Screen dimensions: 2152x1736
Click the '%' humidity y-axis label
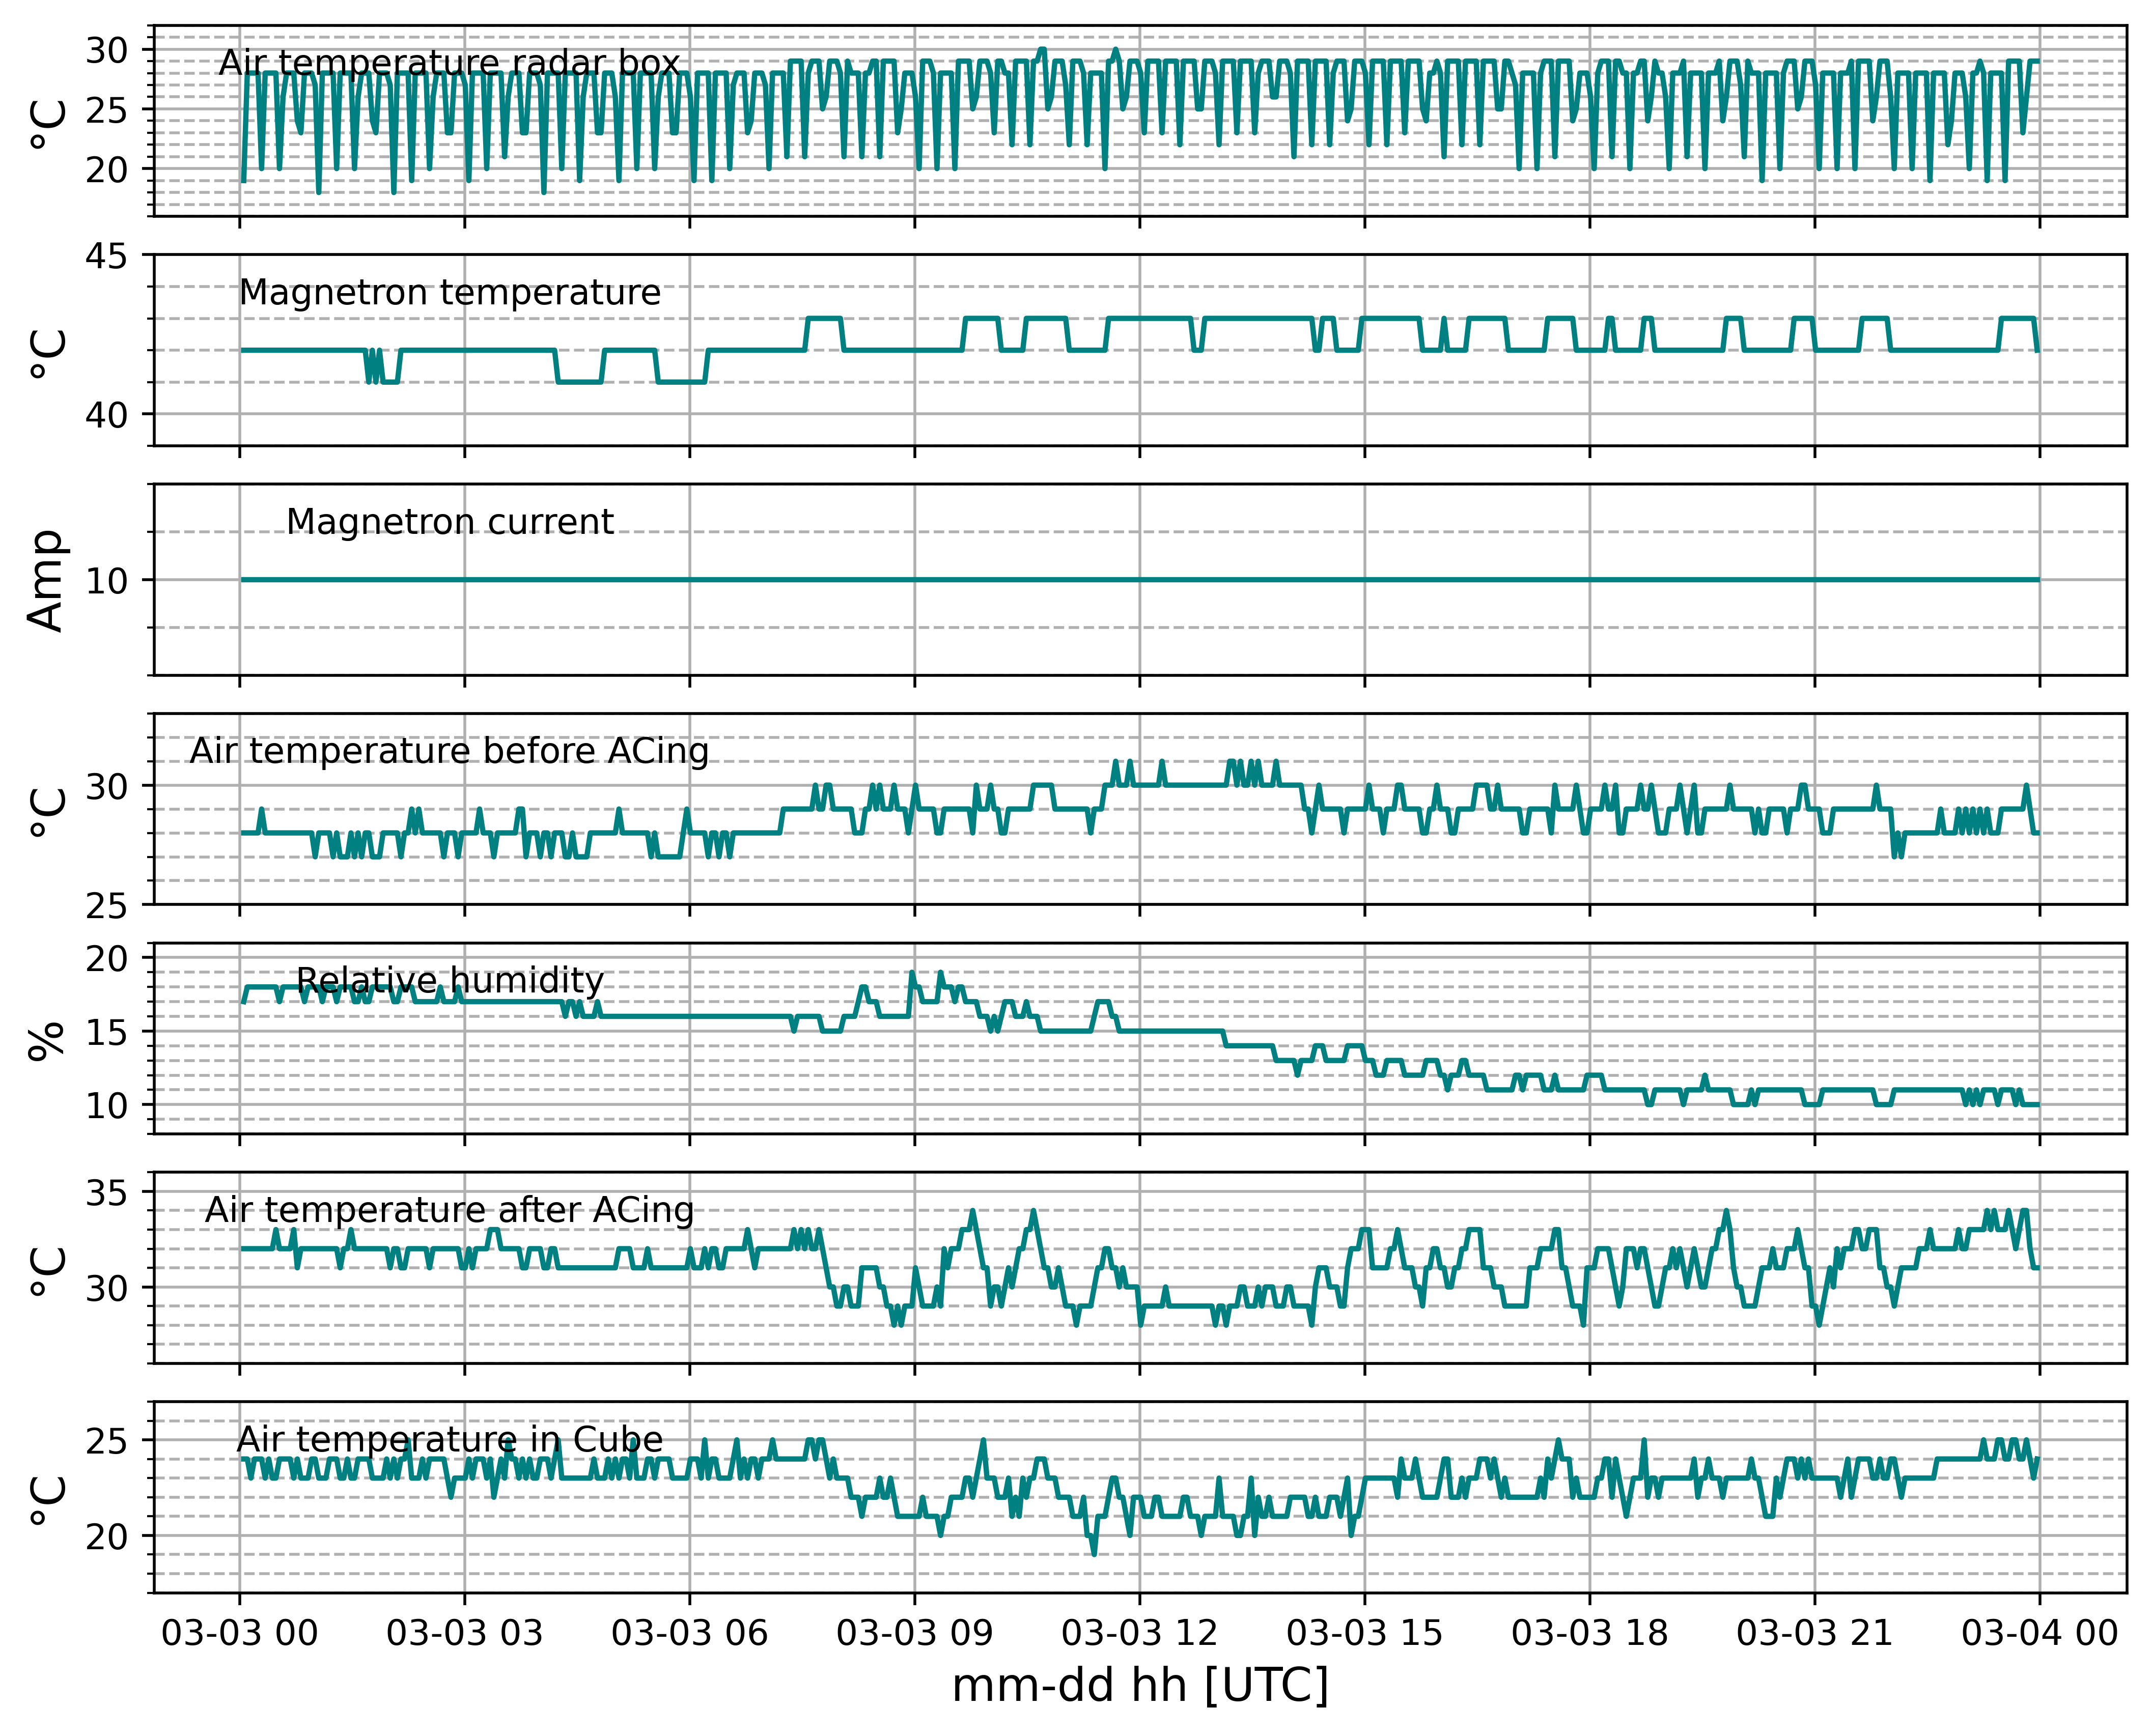[47, 1039]
